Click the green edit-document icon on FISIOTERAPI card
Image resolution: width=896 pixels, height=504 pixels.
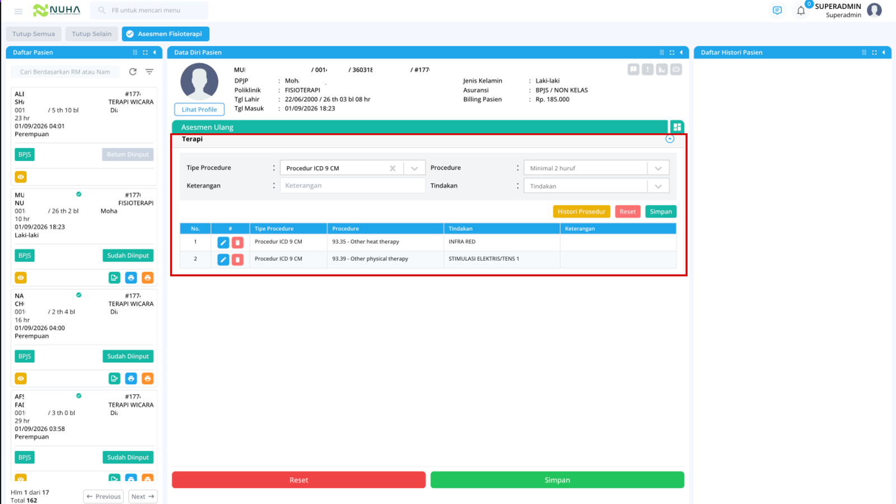pos(114,278)
